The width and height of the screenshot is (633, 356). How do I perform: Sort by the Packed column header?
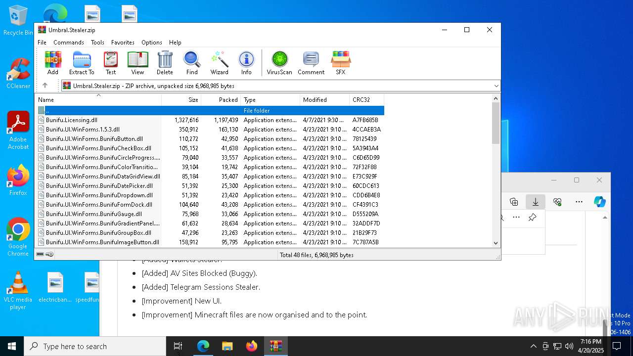pyautogui.click(x=221, y=99)
